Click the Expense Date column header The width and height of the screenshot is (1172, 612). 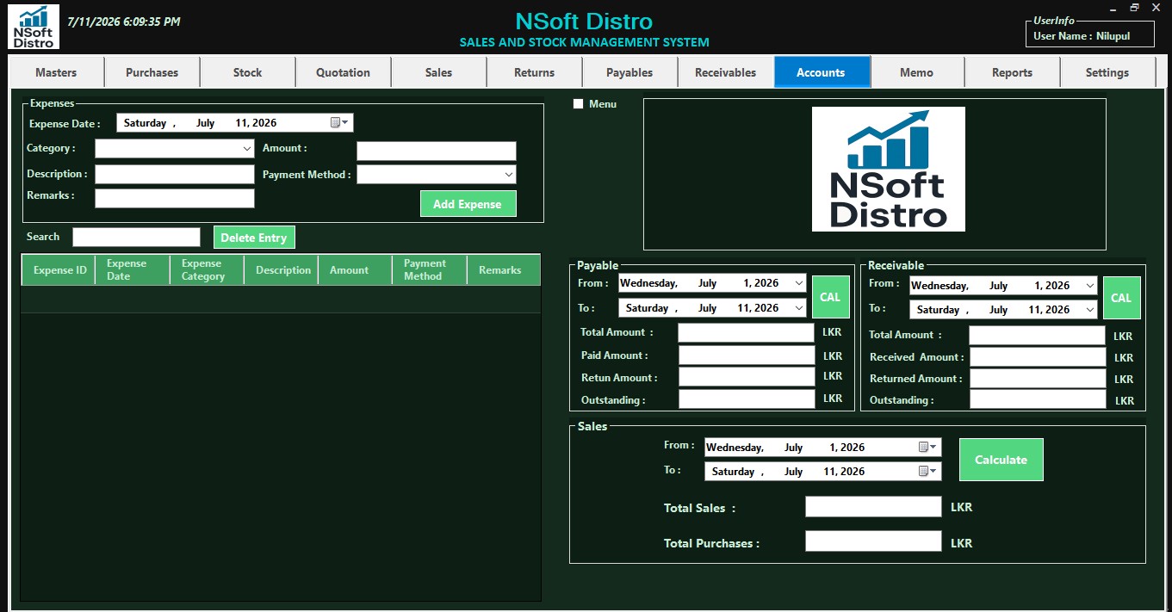coord(133,270)
